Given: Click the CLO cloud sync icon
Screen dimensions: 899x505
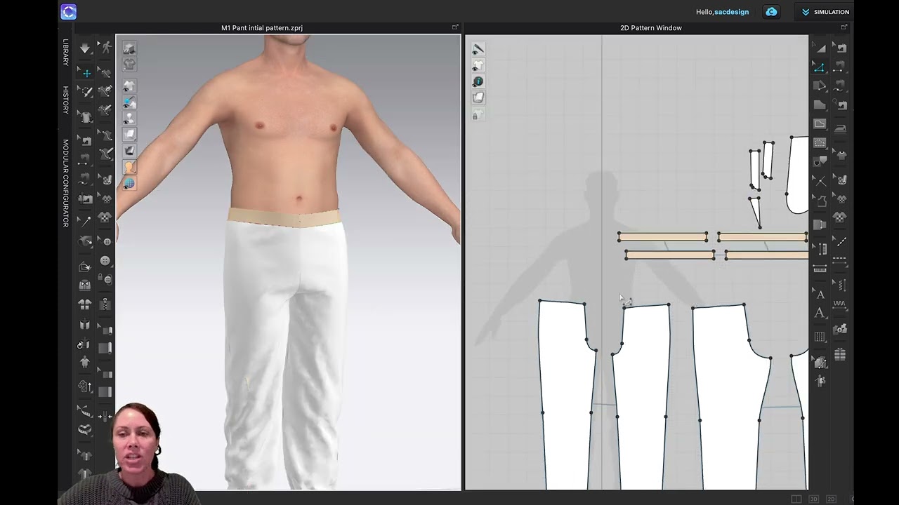Looking at the screenshot, I should coord(771,12).
